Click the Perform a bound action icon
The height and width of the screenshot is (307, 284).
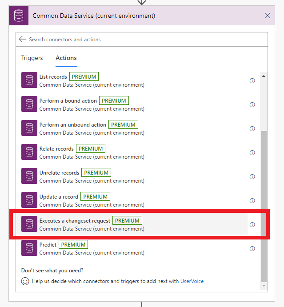[29, 104]
